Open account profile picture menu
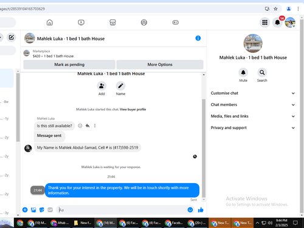 290,22
